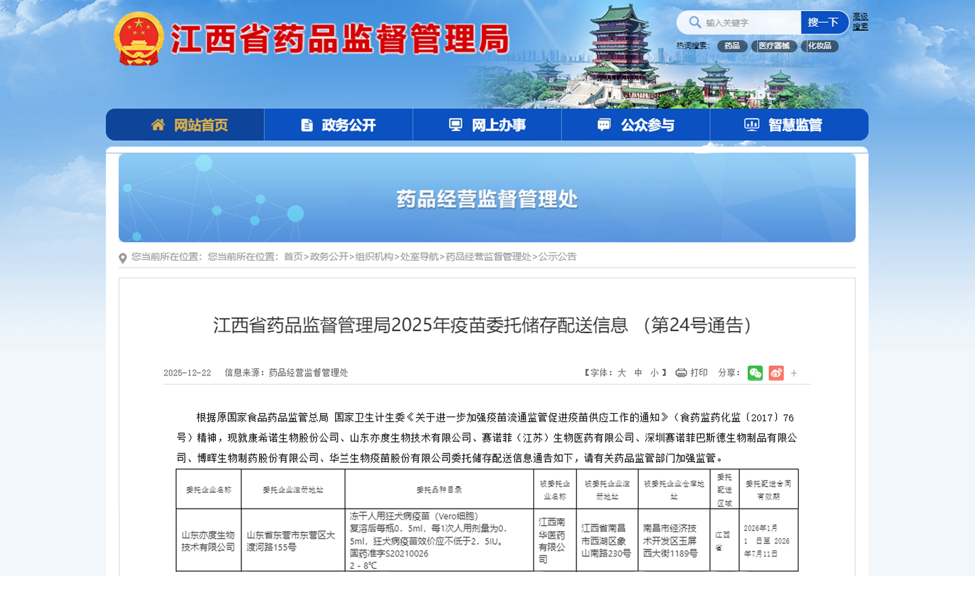Select the 药品 hot search tag
Image resolution: width=975 pixels, height=609 pixels.
tap(731, 46)
